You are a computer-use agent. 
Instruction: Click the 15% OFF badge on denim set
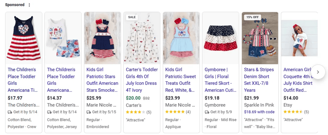pos(252,17)
